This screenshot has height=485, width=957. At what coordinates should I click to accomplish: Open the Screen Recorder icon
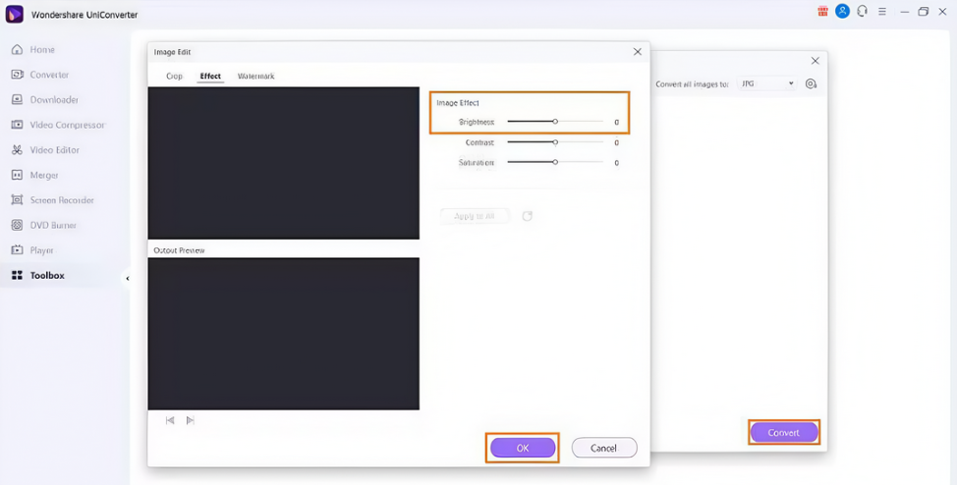17,200
